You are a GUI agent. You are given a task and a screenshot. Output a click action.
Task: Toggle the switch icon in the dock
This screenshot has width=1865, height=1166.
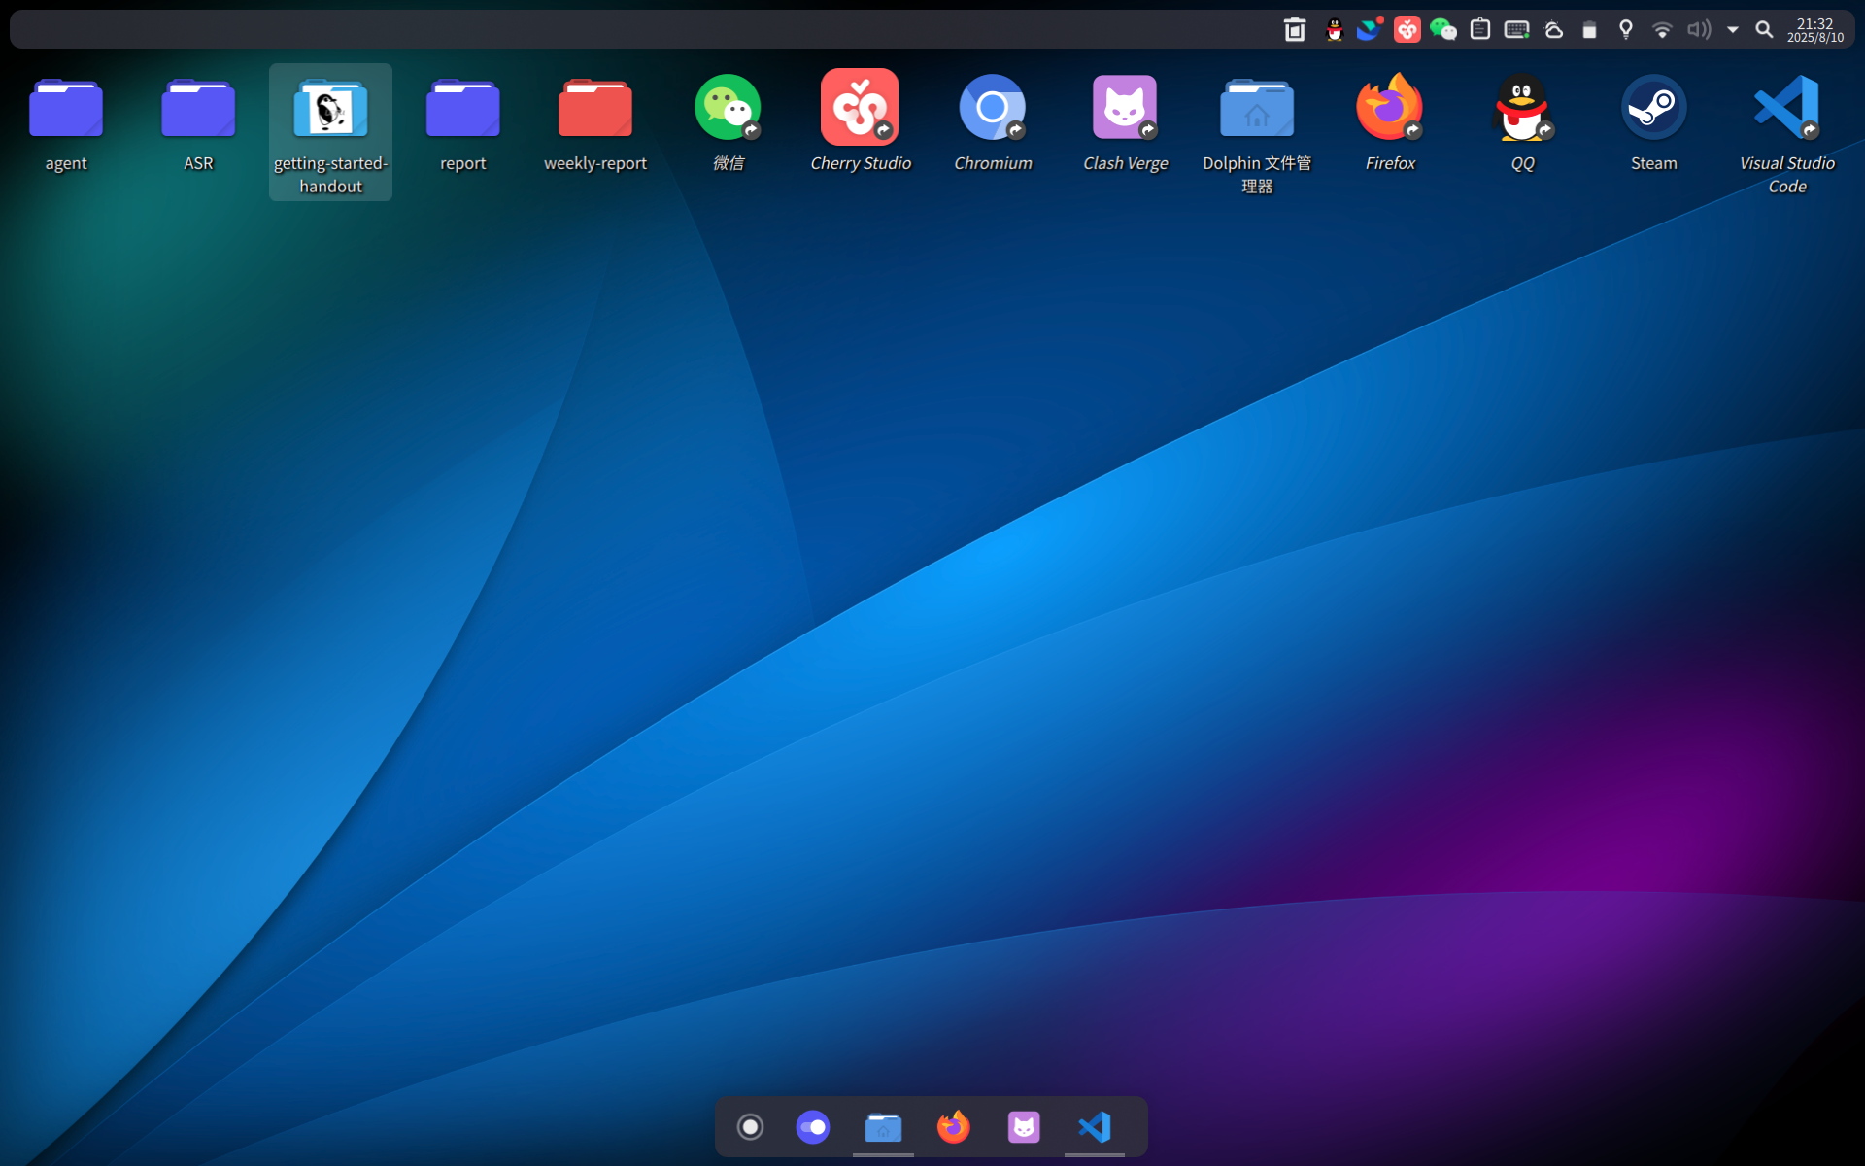click(x=813, y=1126)
